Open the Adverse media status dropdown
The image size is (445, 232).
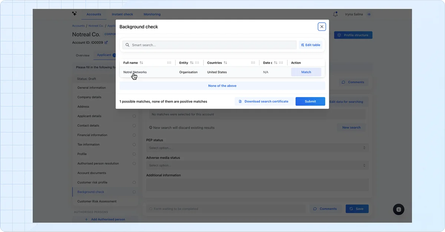[x=257, y=165]
